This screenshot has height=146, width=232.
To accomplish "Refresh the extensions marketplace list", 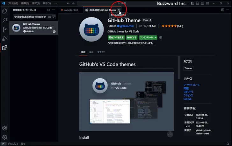I will [x=48, y=10].
